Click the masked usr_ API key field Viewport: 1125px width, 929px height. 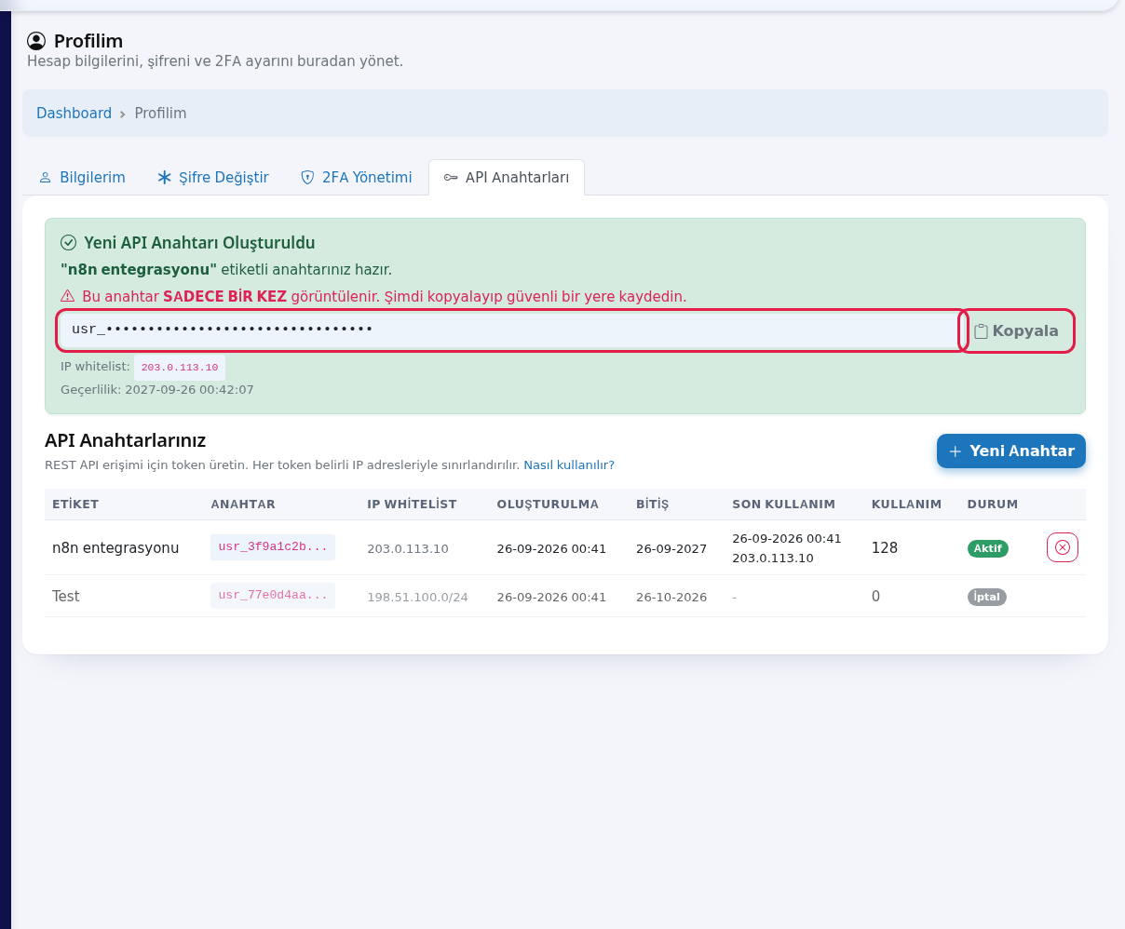pos(508,330)
